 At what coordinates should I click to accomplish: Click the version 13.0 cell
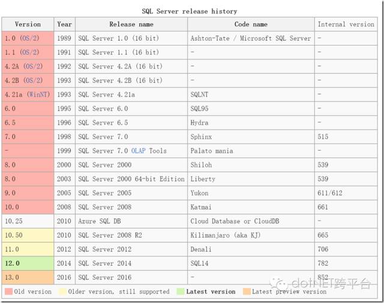tap(28, 277)
